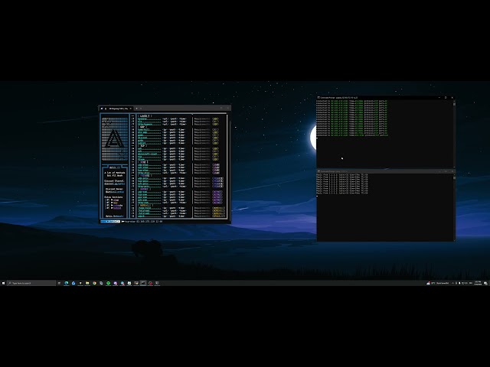Close the upper Command Prompt window
The image size is (490, 367).
click(452, 98)
